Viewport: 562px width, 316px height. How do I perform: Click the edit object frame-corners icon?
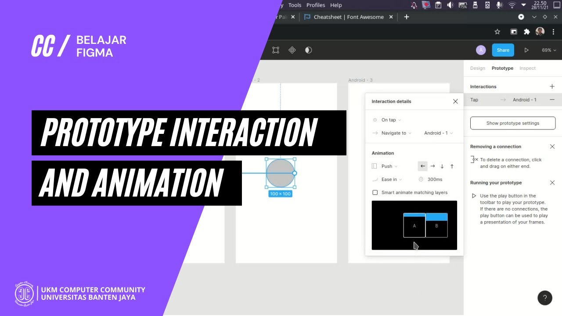(276, 50)
